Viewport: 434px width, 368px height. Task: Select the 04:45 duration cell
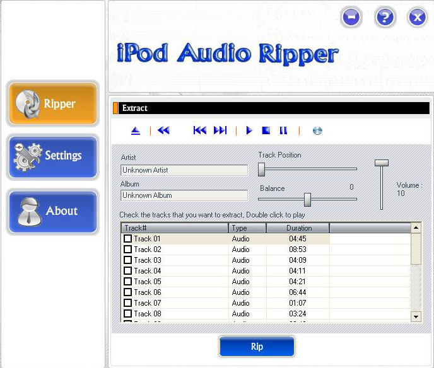click(298, 239)
